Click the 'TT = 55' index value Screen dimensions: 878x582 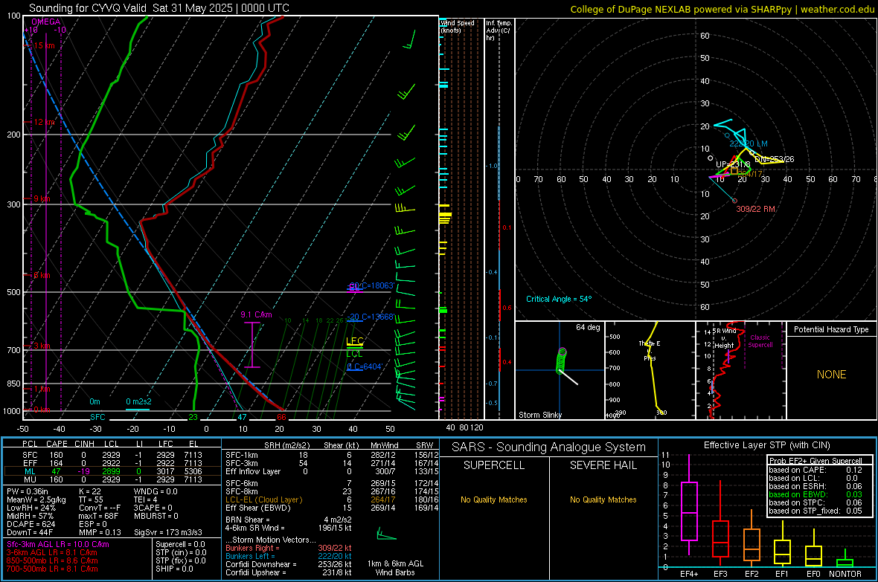point(92,499)
